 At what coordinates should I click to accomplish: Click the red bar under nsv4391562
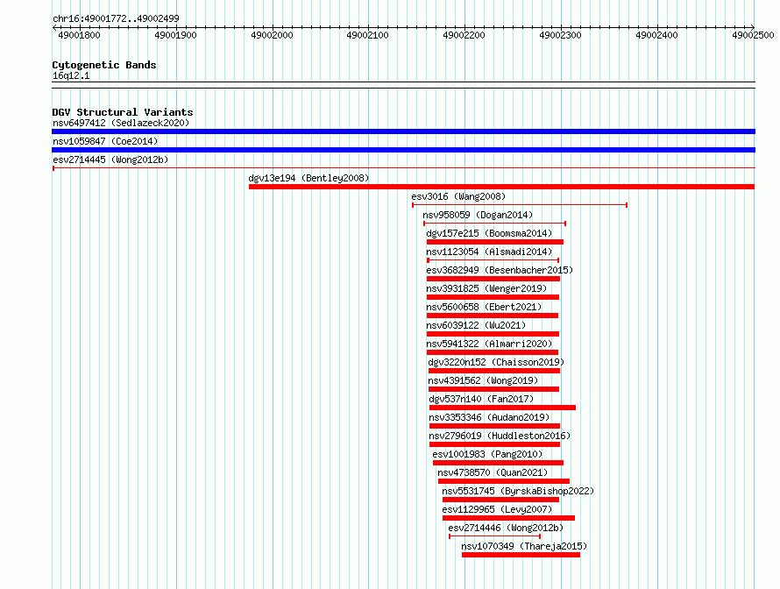pyautogui.click(x=493, y=389)
